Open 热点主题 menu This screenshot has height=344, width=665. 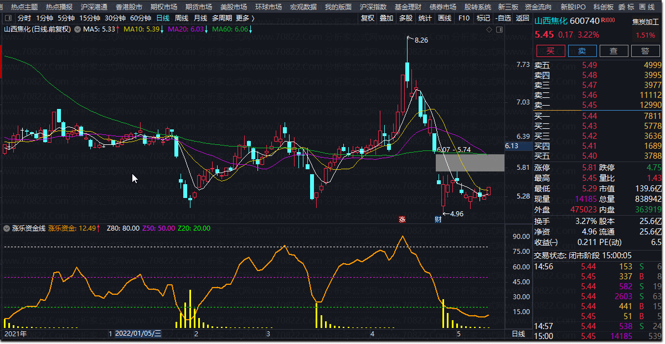click(x=24, y=7)
